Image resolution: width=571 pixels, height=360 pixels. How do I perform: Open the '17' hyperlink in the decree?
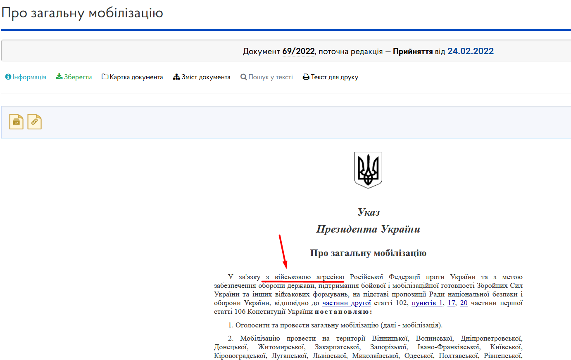tap(451, 303)
